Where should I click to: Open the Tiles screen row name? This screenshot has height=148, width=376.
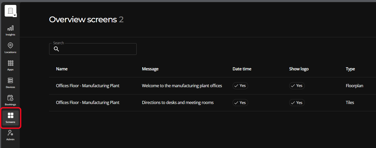pos(88,102)
